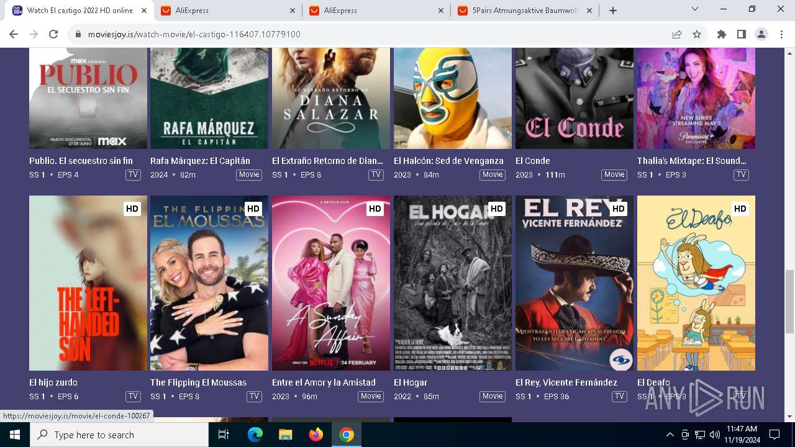
Task: Click the scrollbar down arrow
Action: point(789,417)
